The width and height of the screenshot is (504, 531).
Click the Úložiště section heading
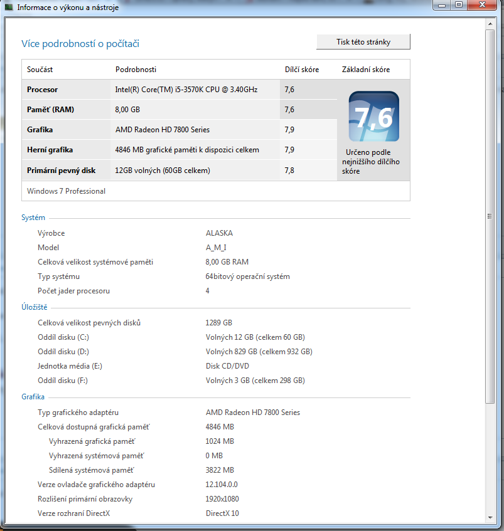pos(35,307)
